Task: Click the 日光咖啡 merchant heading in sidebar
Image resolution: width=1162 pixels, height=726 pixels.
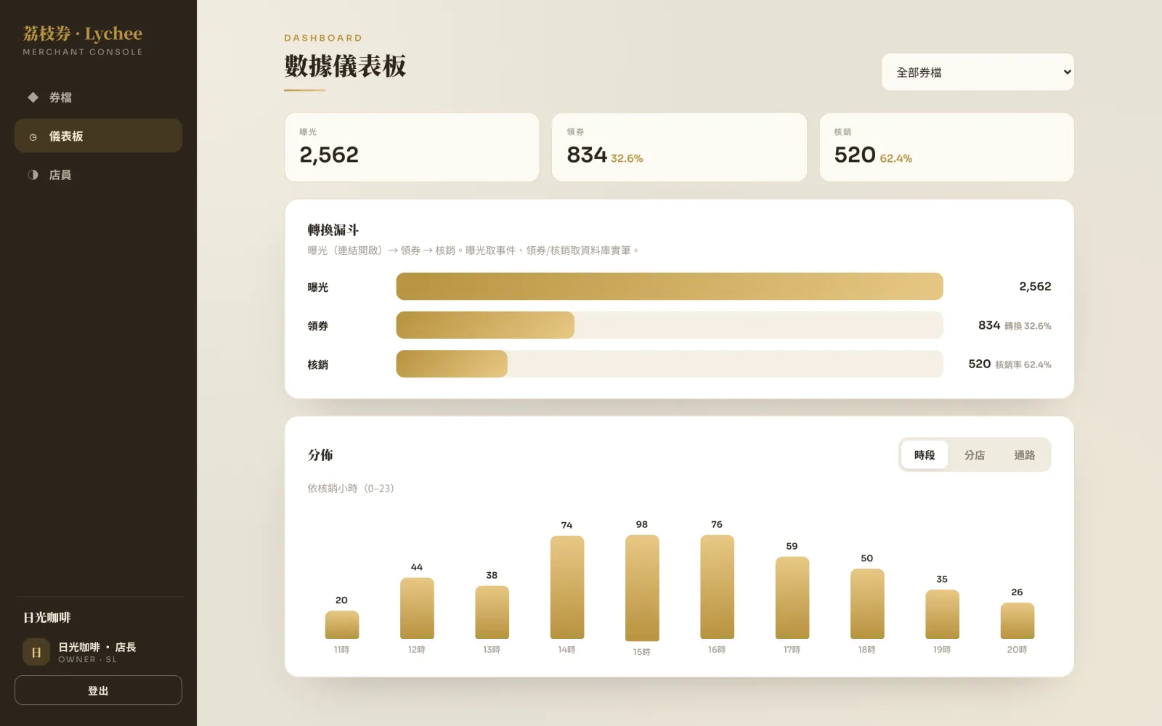Action: click(47, 618)
